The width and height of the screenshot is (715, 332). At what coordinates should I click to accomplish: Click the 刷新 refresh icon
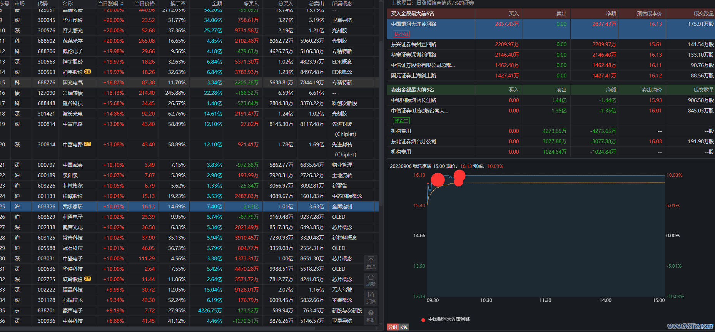(371, 280)
